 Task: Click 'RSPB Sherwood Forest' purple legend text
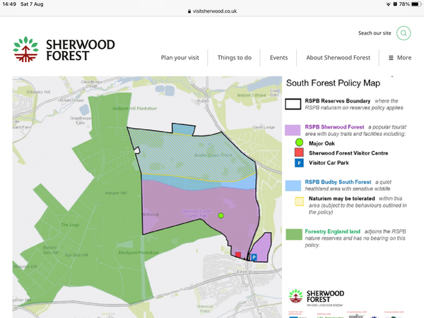334,126
